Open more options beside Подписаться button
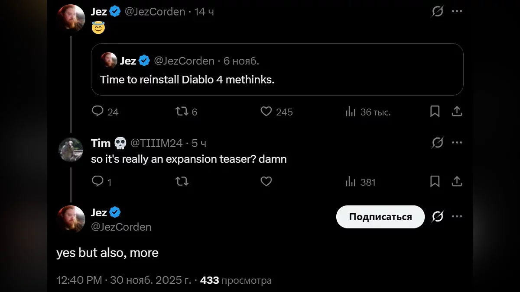520x292 pixels. (x=457, y=216)
